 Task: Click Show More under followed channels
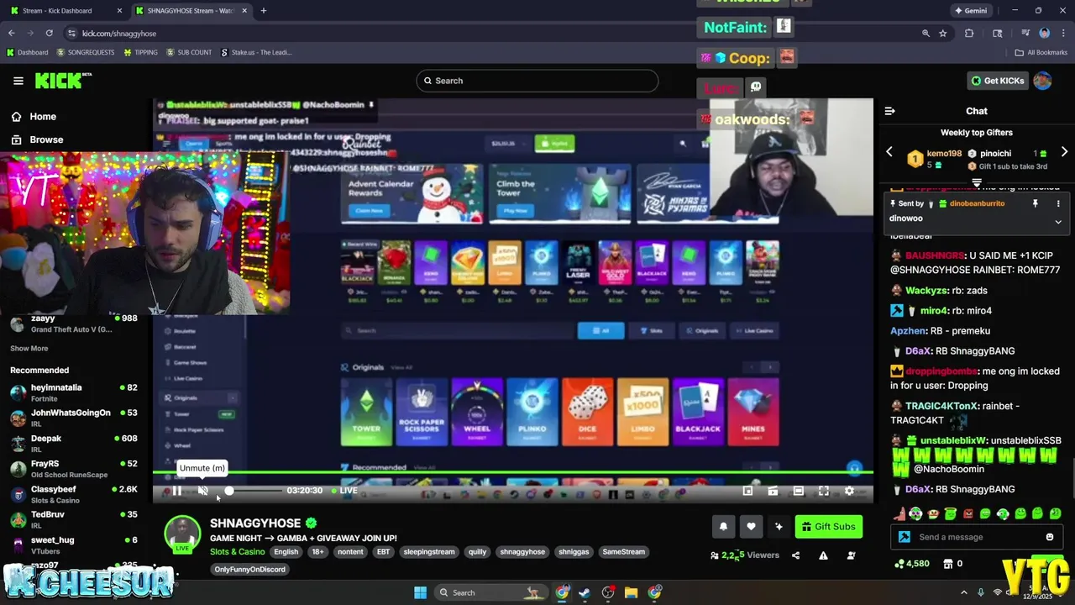(29, 349)
